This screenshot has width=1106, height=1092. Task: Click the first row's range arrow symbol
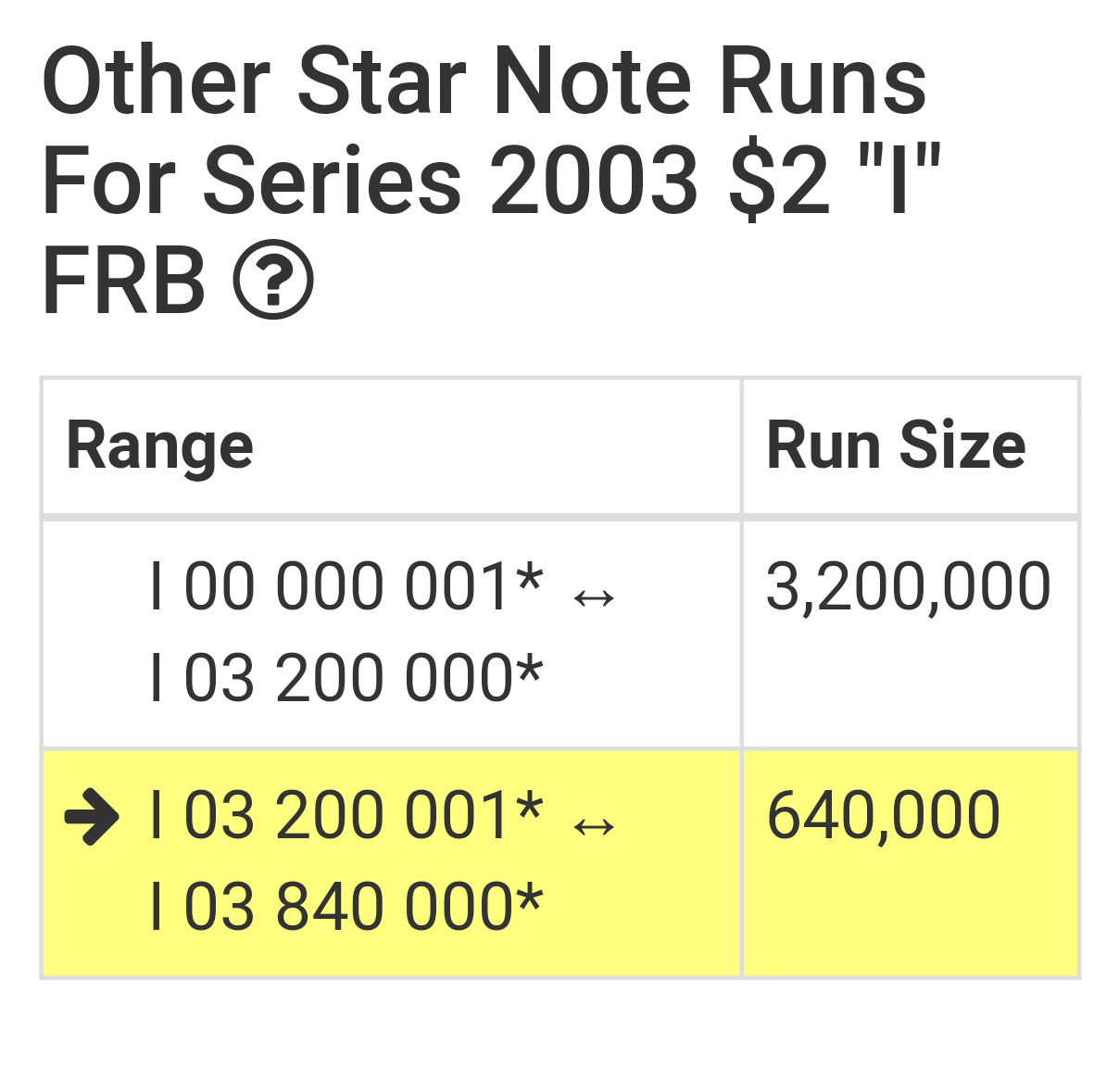point(594,599)
